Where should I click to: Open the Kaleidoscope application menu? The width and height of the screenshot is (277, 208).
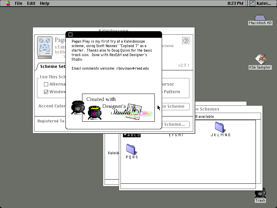(x=260, y=3)
